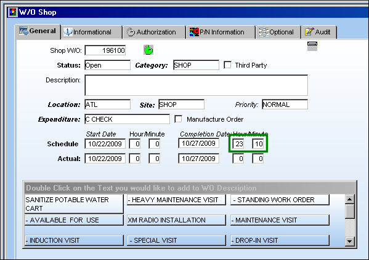The image size is (369, 260).
Task: Click the W/O Shop window title icon
Action: [x=13, y=12]
